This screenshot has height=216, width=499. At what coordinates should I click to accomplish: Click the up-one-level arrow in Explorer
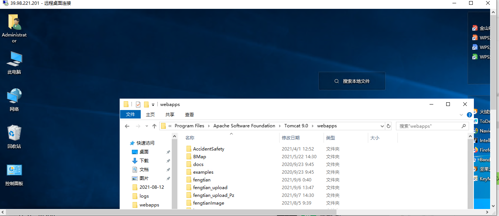[x=154, y=126]
